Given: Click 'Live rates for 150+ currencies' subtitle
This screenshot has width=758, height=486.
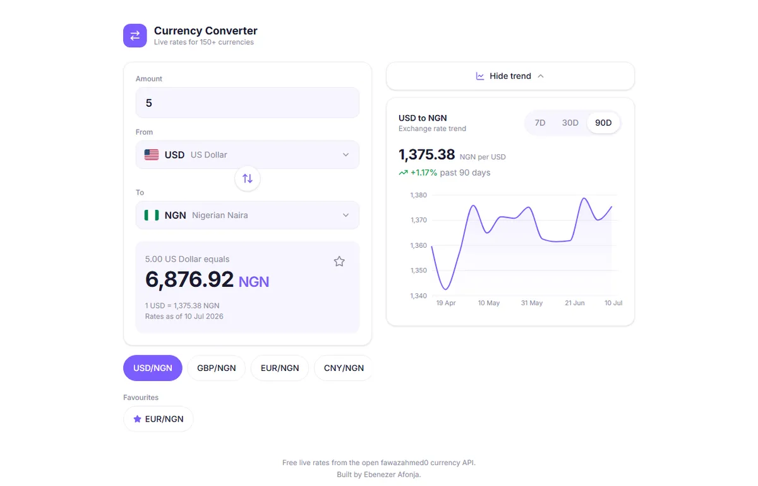Looking at the screenshot, I should [204, 42].
